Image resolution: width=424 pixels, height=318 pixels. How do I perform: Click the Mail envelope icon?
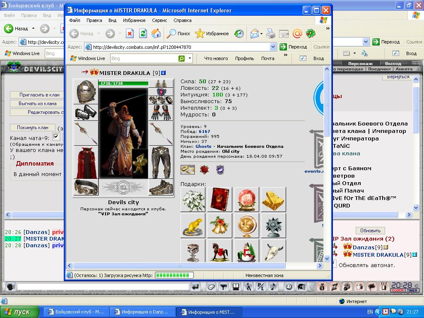coord(254,34)
